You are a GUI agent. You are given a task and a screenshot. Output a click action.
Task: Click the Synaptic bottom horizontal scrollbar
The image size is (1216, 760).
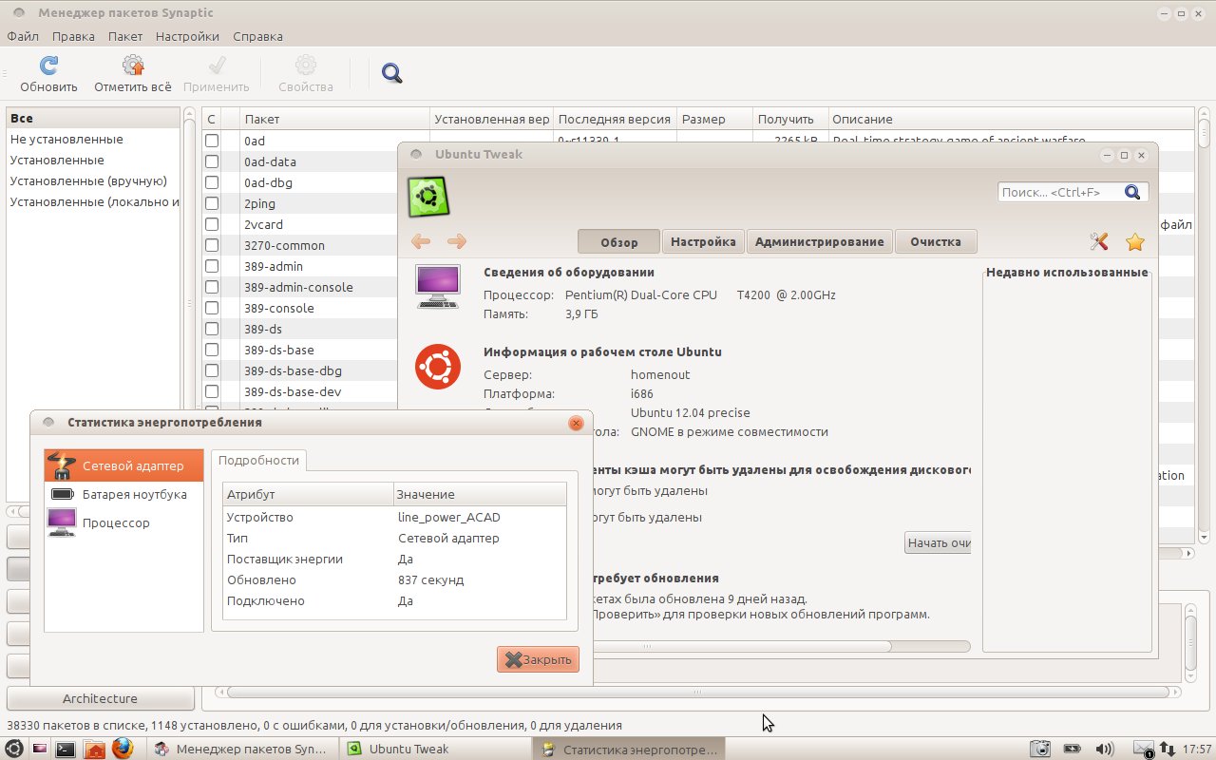697,693
